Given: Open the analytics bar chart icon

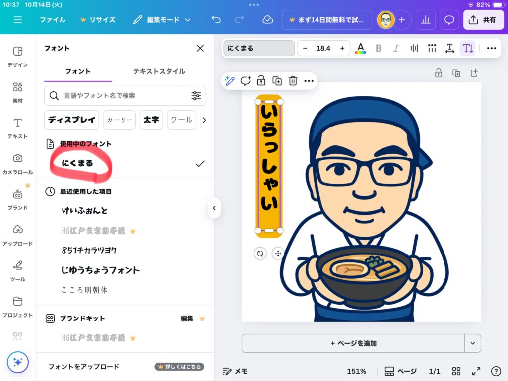Looking at the screenshot, I should (x=425, y=20).
